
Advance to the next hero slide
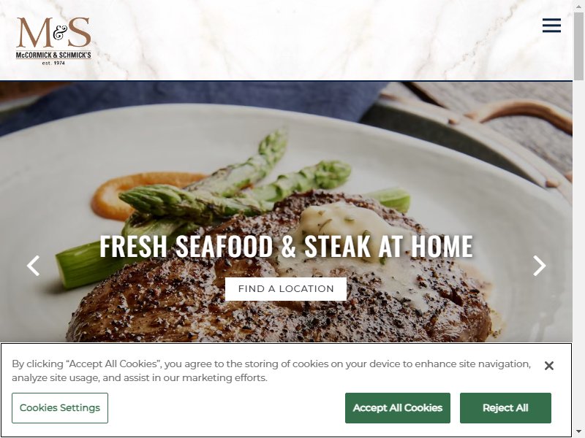(x=539, y=266)
